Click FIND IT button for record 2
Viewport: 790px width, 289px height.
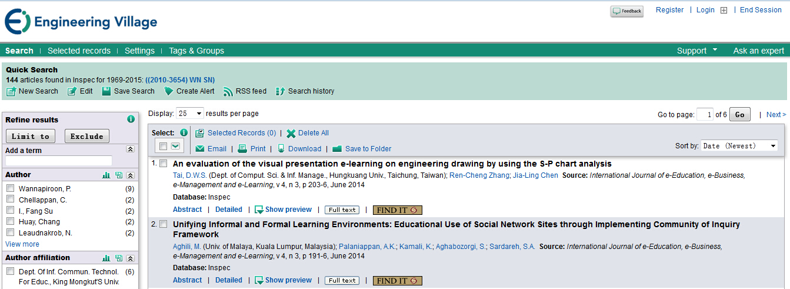[x=398, y=281]
